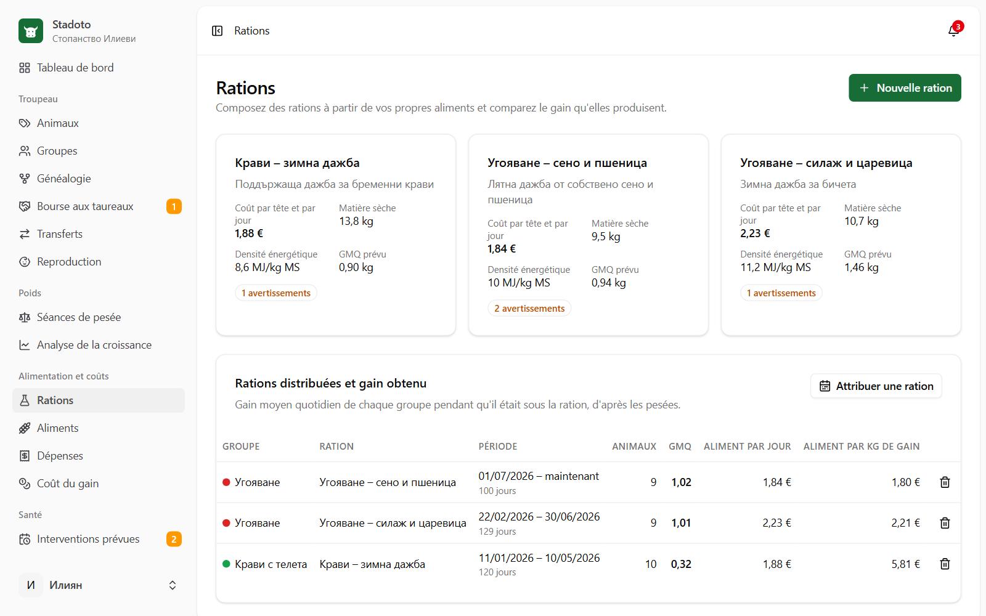Click trash icon for силаж и царевица row
This screenshot has width=986, height=616.
click(945, 523)
